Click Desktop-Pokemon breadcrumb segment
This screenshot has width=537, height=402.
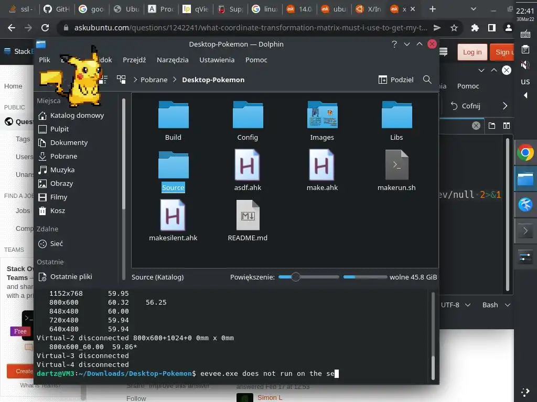[x=213, y=80]
